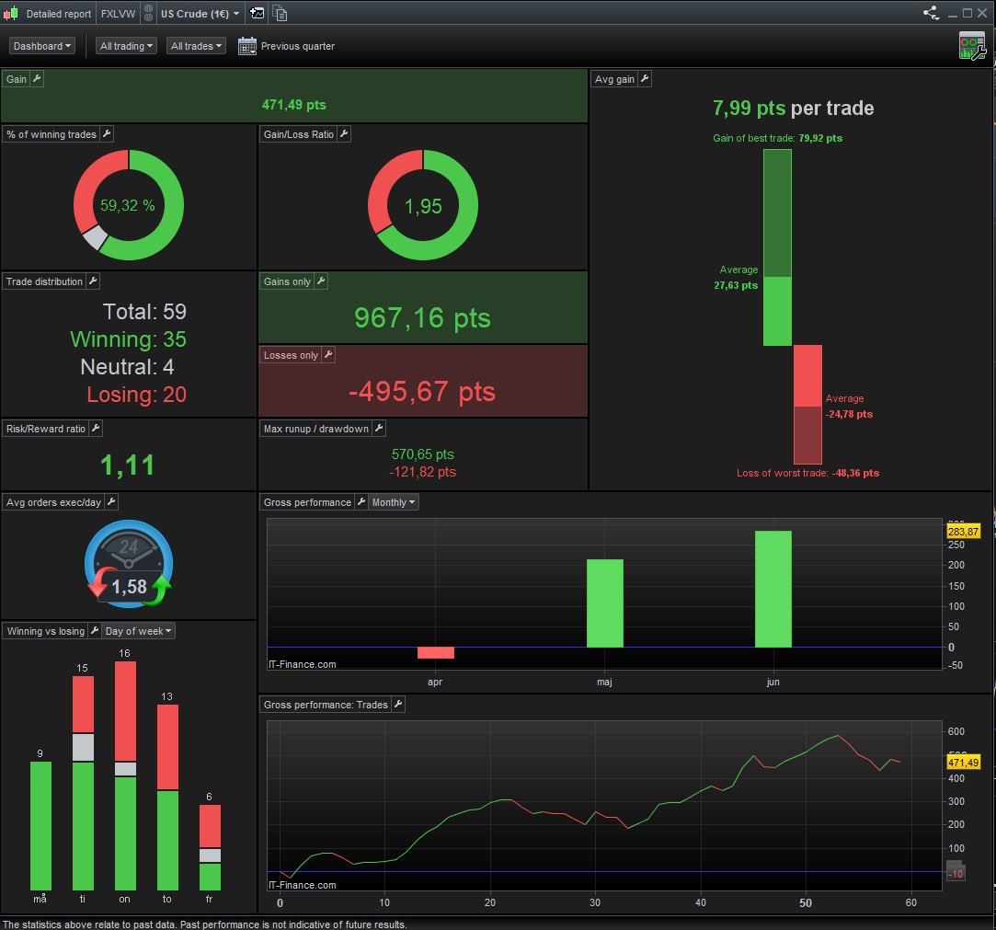Click the Gross performance panel label

[307, 502]
